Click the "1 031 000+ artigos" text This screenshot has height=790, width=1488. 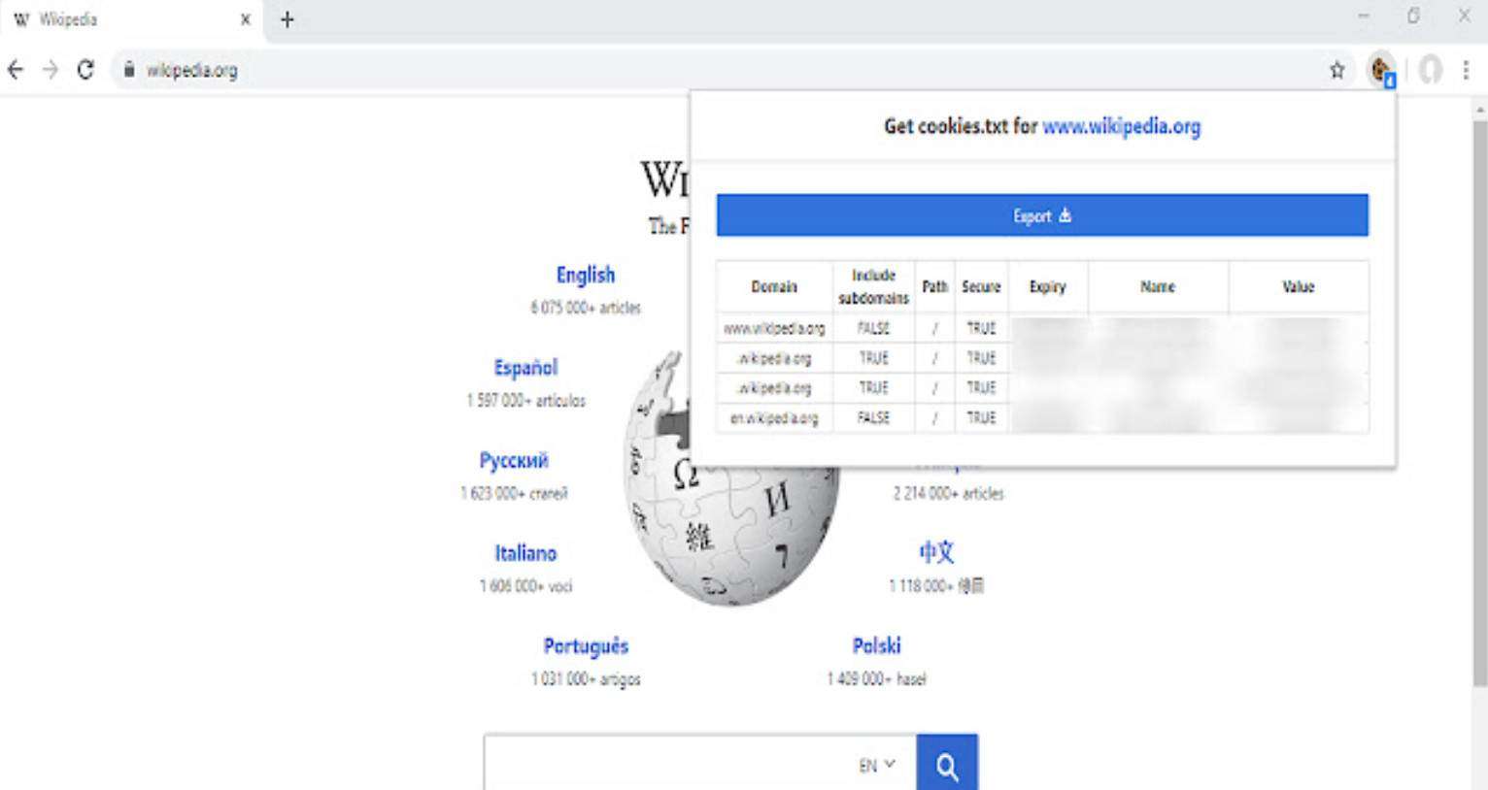click(x=586, y=679)
